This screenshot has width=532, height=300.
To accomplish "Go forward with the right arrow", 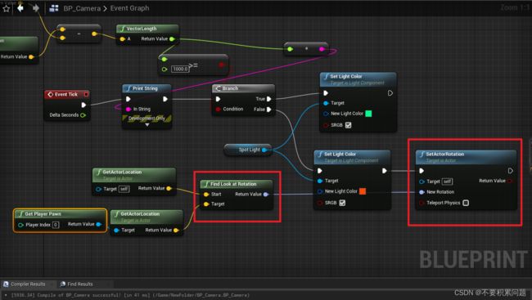I will click(x=36, y=8).
